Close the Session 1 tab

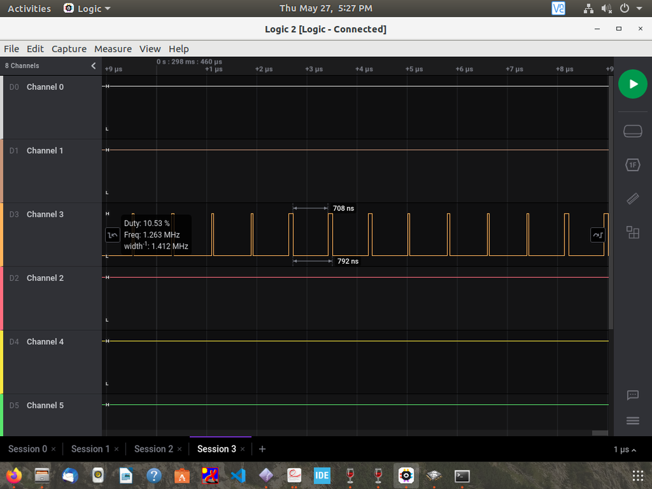coord(116,449)
